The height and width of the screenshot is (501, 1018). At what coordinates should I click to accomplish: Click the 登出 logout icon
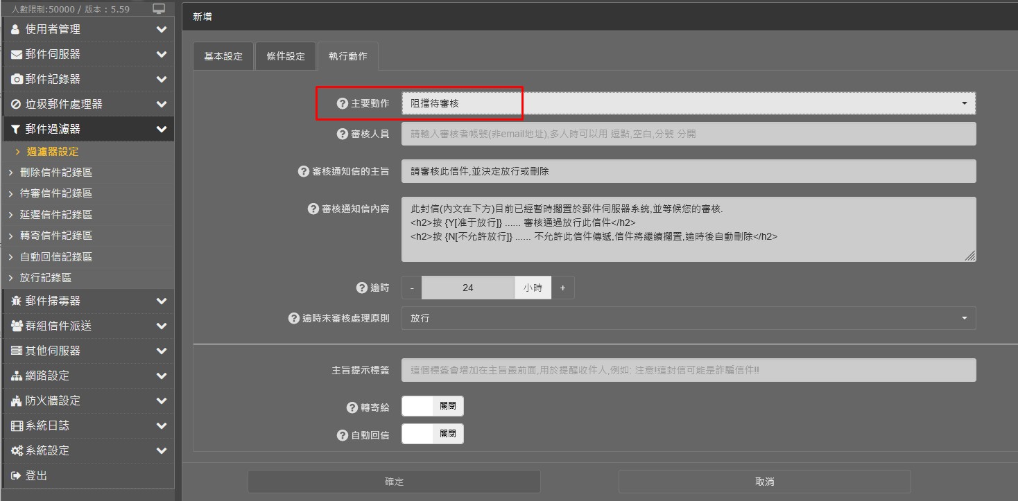(17, 475)
